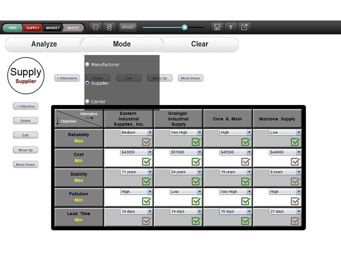Open Stability dropdown showing 11 years
The image size is (341, 256).
(136, 172)
